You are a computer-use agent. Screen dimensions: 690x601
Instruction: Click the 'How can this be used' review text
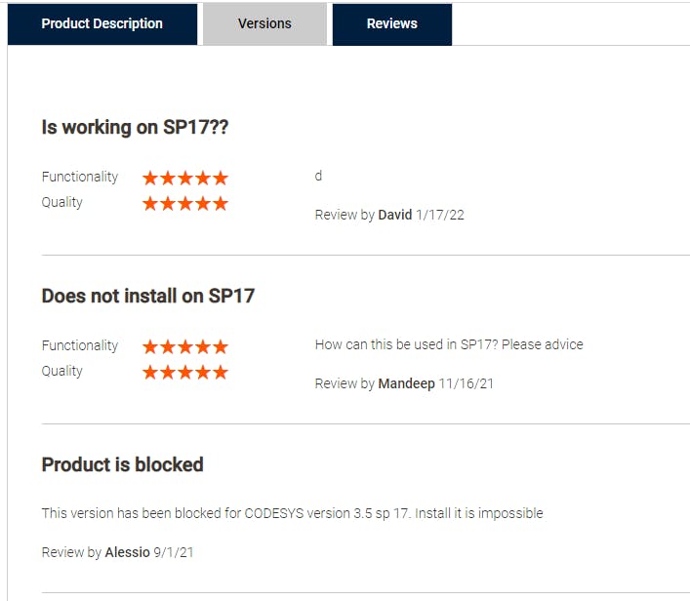449,344
